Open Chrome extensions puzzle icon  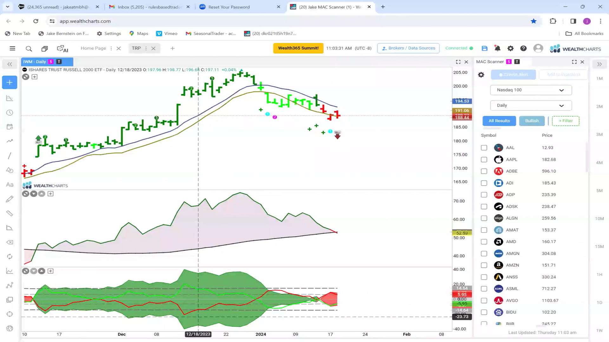(x=553, y=21)
